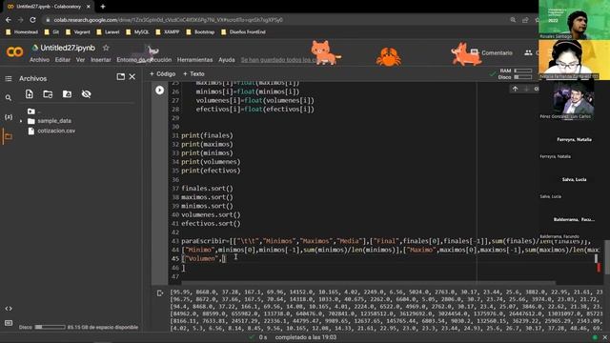The width and height of the screenshot is (610, 343).
Task: Move cell down arrow icon
Action: 526,89
